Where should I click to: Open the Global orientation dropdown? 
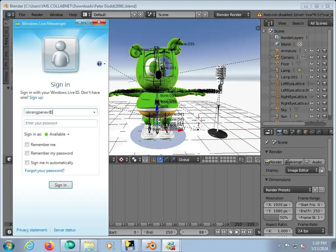(x=189, y=160)
